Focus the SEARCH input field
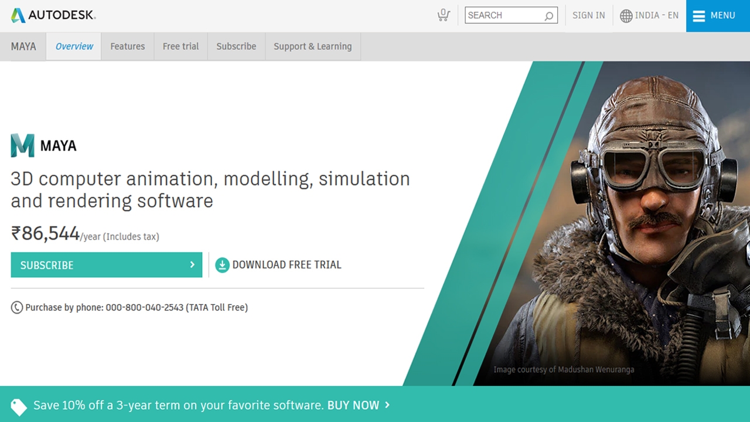750x422 pixels. (x=511, y=15)
